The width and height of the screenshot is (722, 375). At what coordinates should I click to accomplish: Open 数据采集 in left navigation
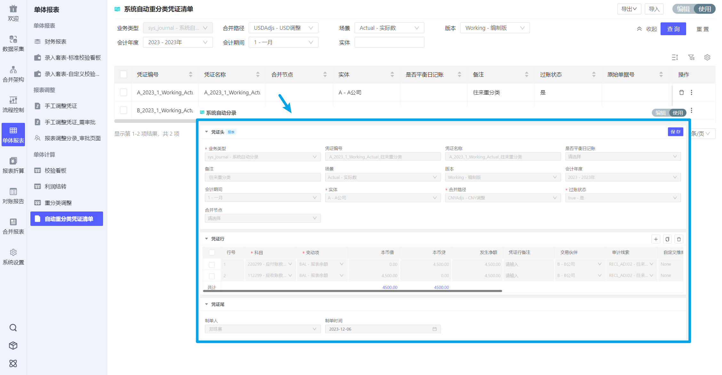[x=13, y=43]
